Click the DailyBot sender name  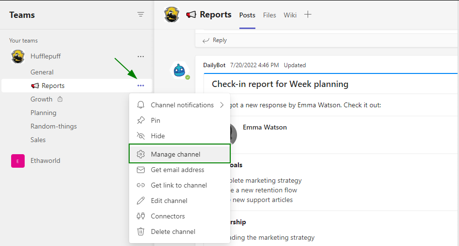tap(214, 65)
